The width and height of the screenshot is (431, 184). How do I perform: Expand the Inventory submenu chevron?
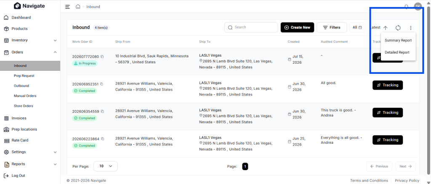pyautogui.click(x=55, y=41)
